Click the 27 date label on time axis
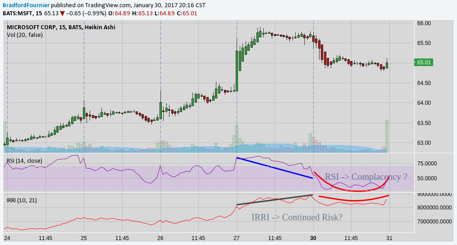The width and height of the screenshot is (457, 245). pos(237,238)
